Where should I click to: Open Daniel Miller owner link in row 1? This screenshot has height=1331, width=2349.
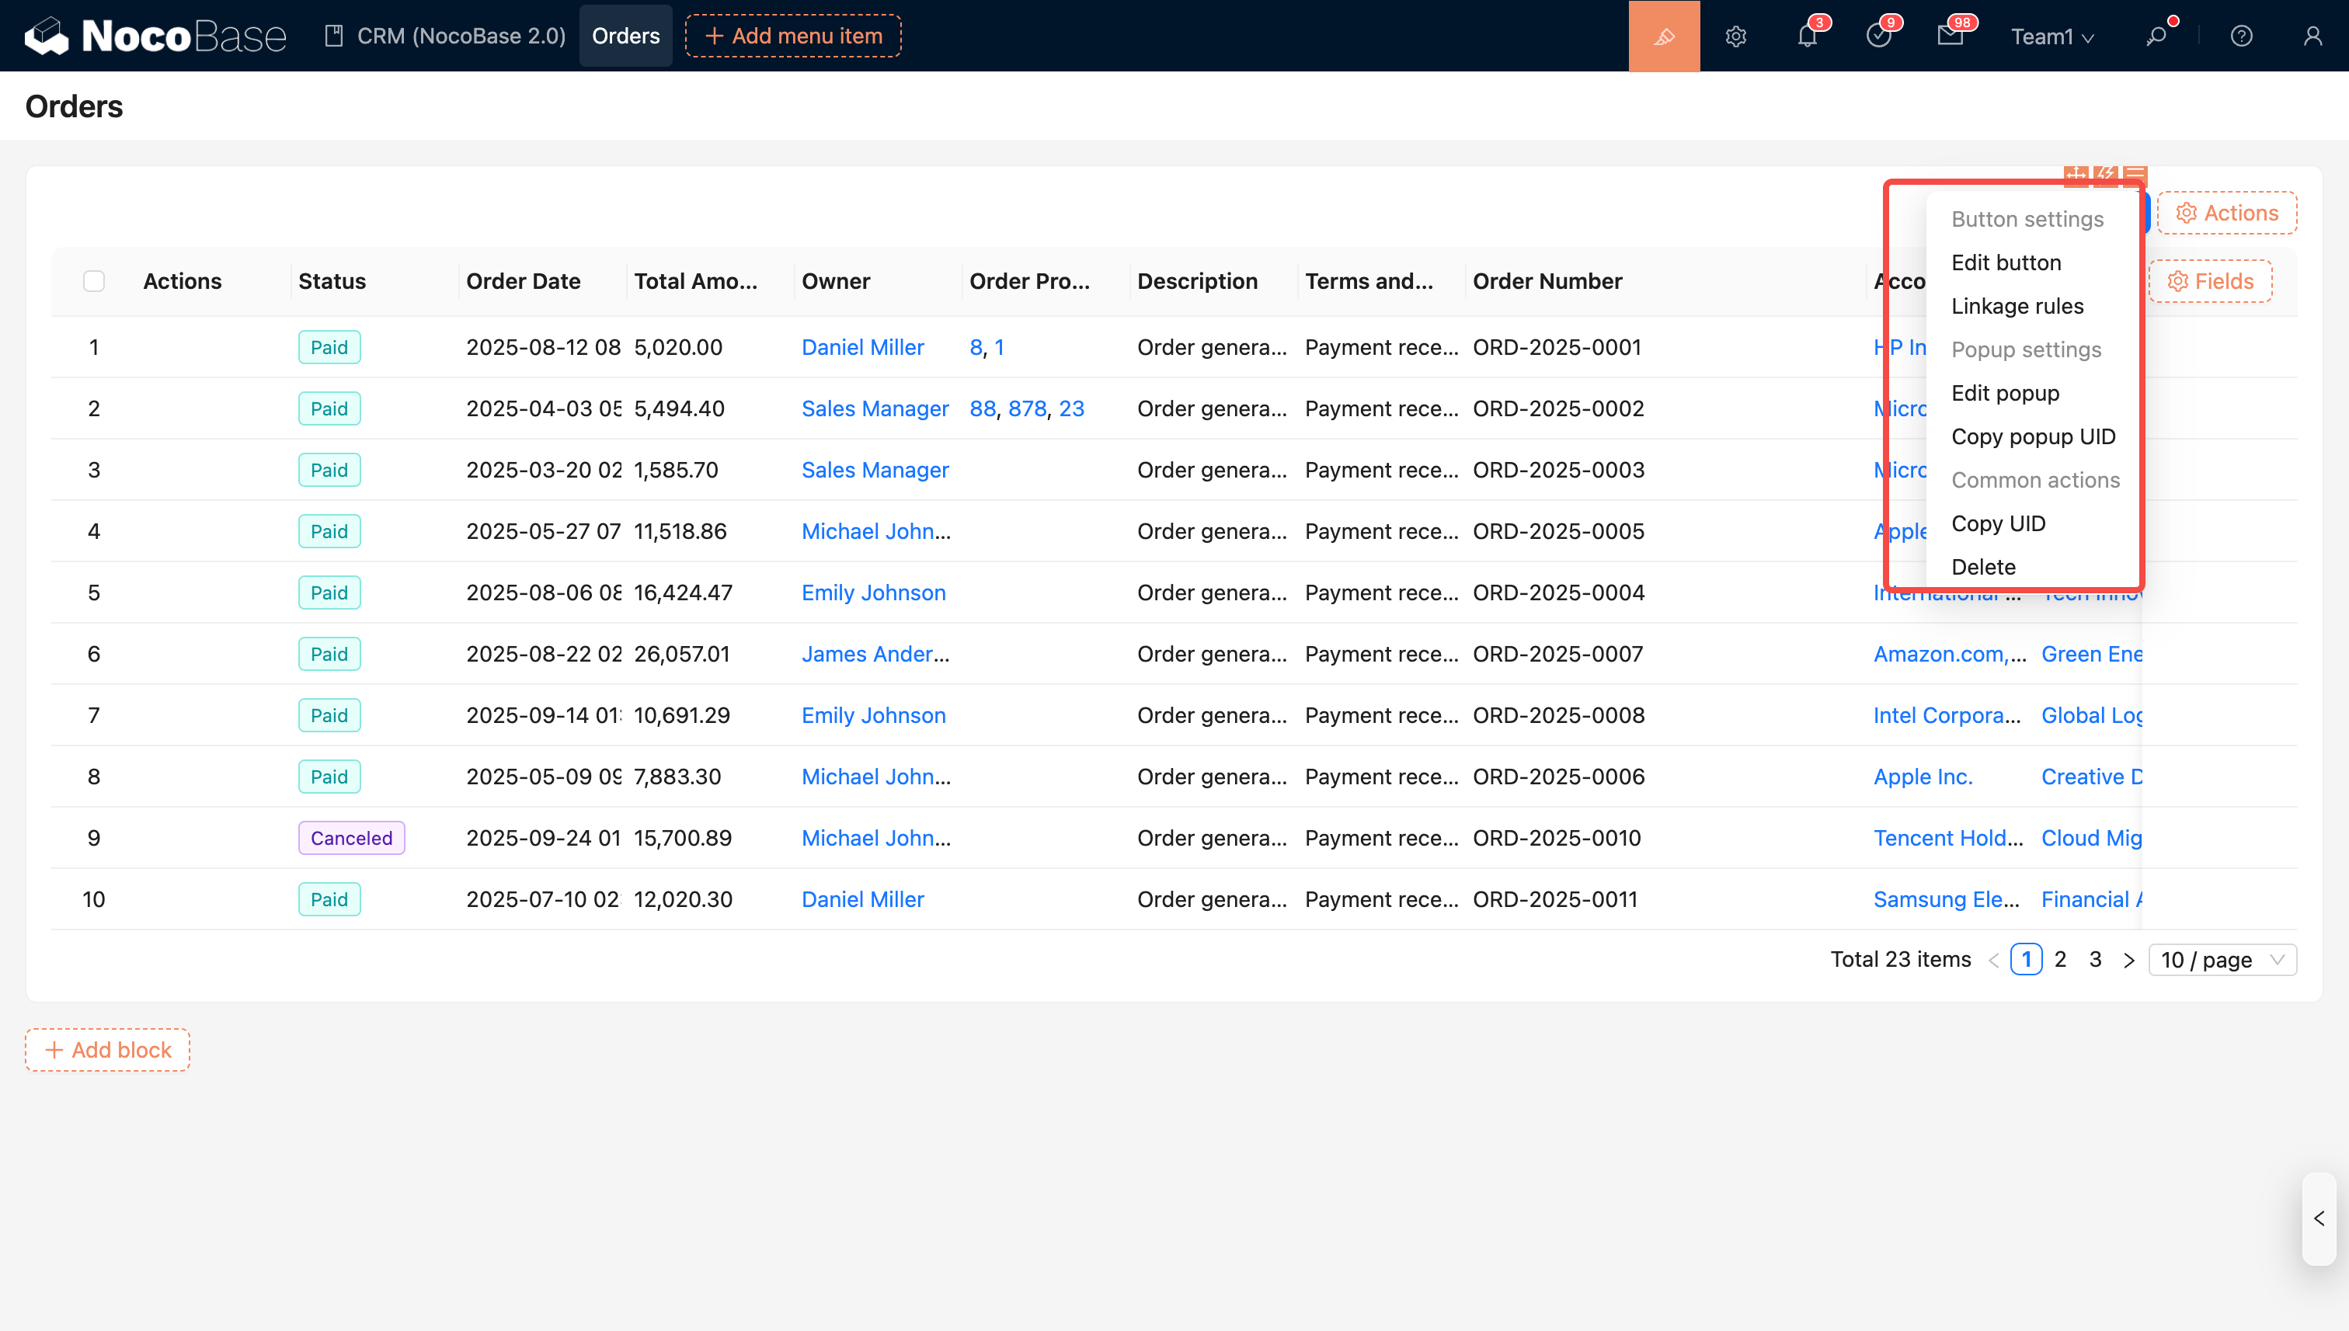(862, 347)
